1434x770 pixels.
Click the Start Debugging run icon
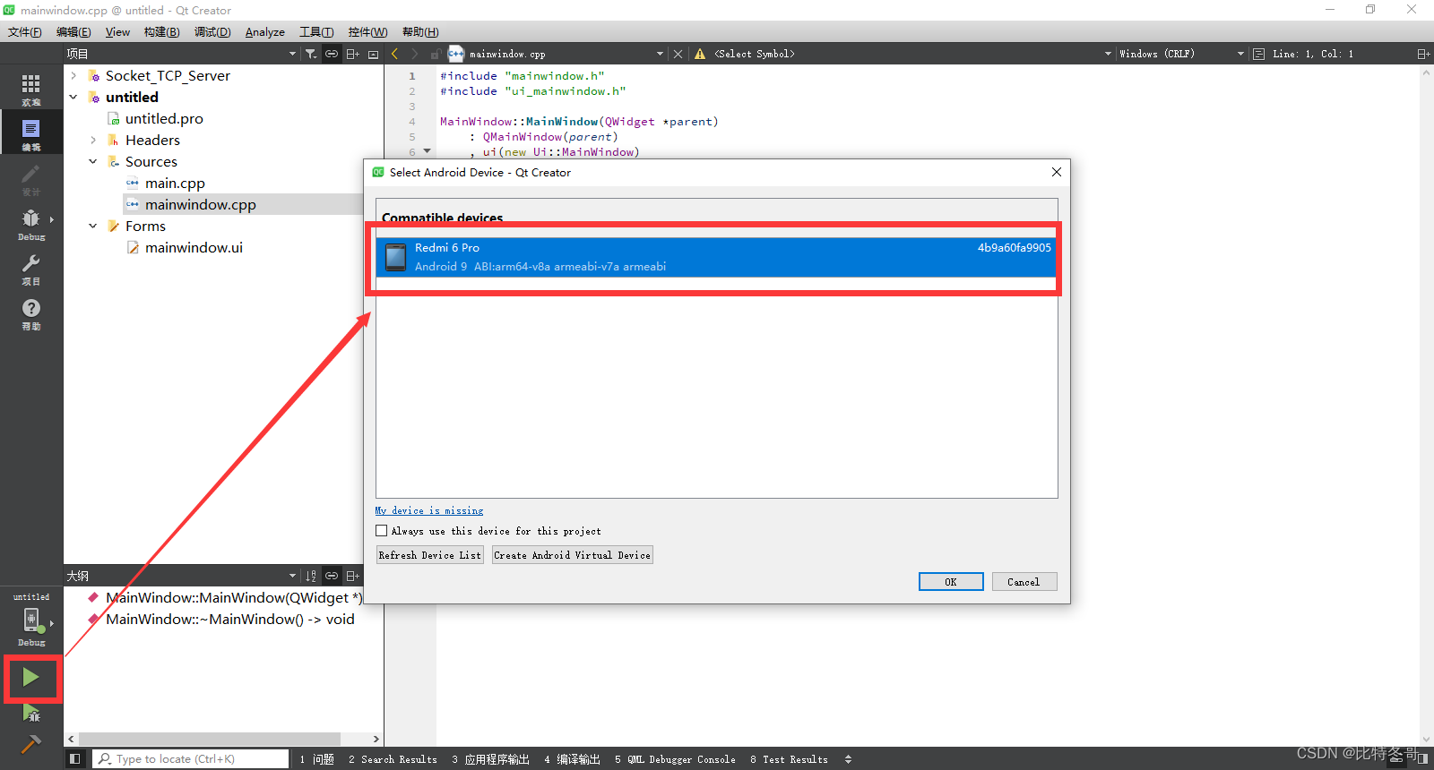pos(30,713)
